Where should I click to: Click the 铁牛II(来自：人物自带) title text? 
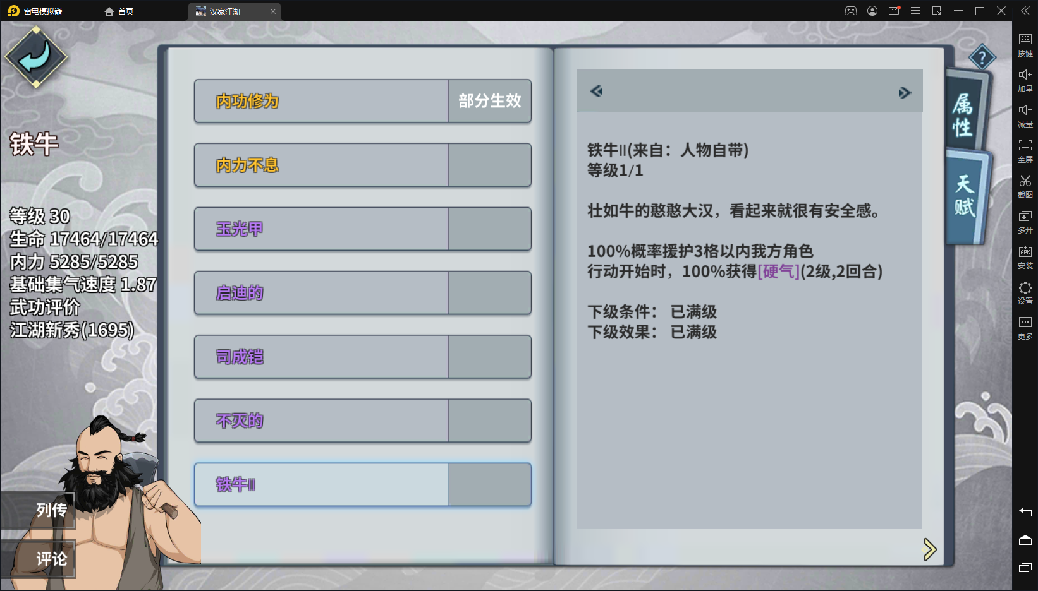(668, 150)
